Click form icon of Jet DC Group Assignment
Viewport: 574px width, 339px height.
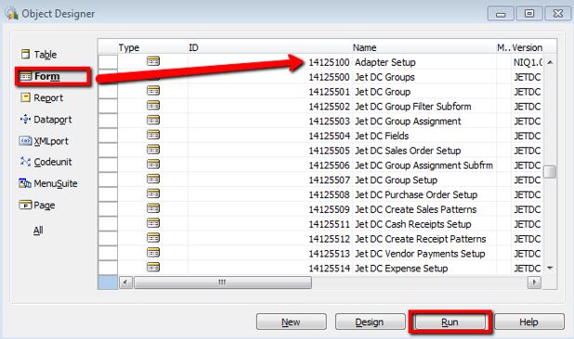(x=153, y=119)
